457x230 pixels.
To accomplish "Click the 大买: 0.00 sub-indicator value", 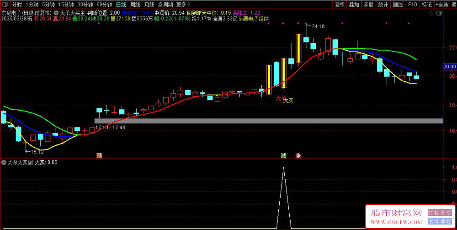I will click(x=46, y=162).
